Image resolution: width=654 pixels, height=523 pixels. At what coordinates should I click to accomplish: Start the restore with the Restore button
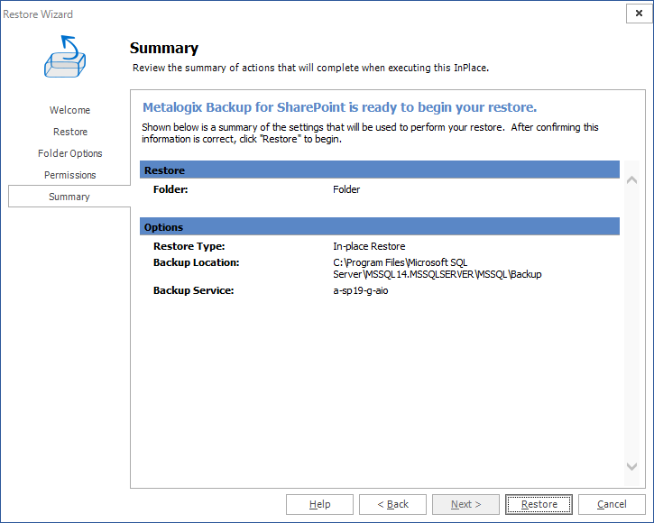tap(539, 504)
